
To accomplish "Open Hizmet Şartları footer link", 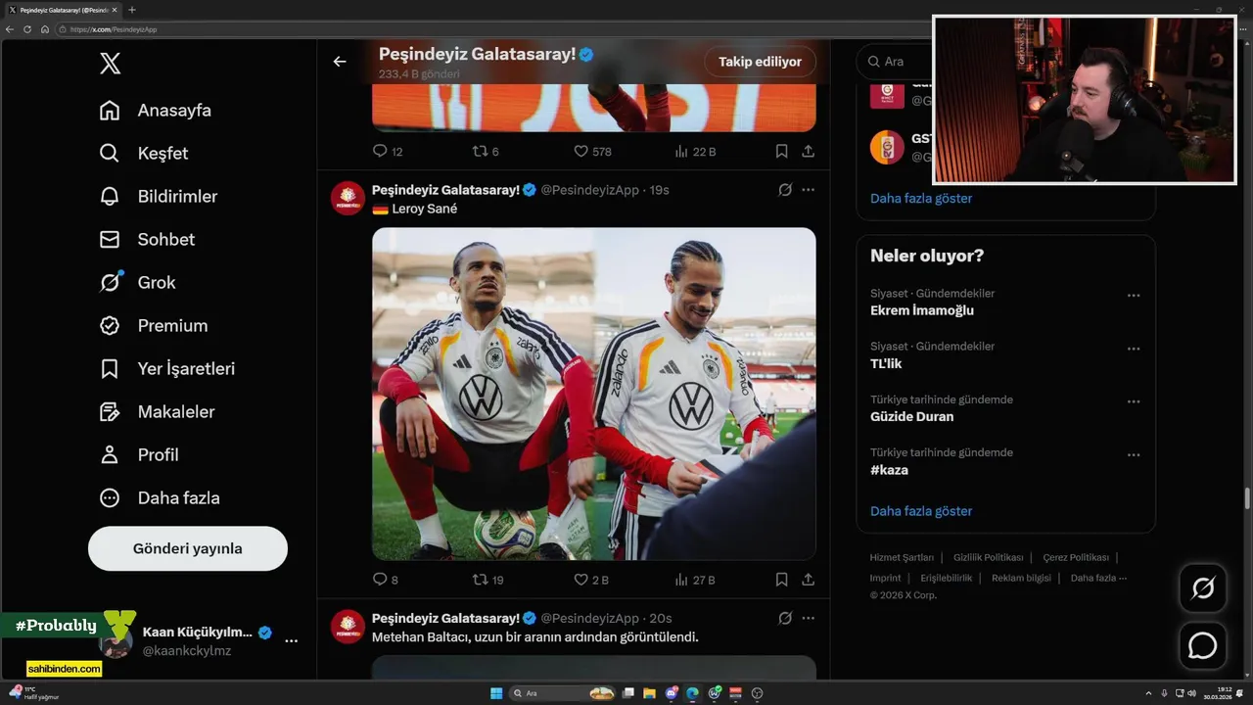I will pyautogui.click(x=902, y=557).
